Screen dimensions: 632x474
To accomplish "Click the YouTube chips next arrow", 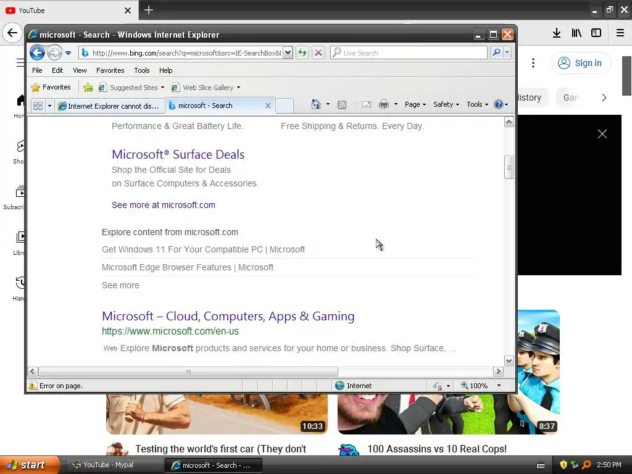I will click(604, 98).
